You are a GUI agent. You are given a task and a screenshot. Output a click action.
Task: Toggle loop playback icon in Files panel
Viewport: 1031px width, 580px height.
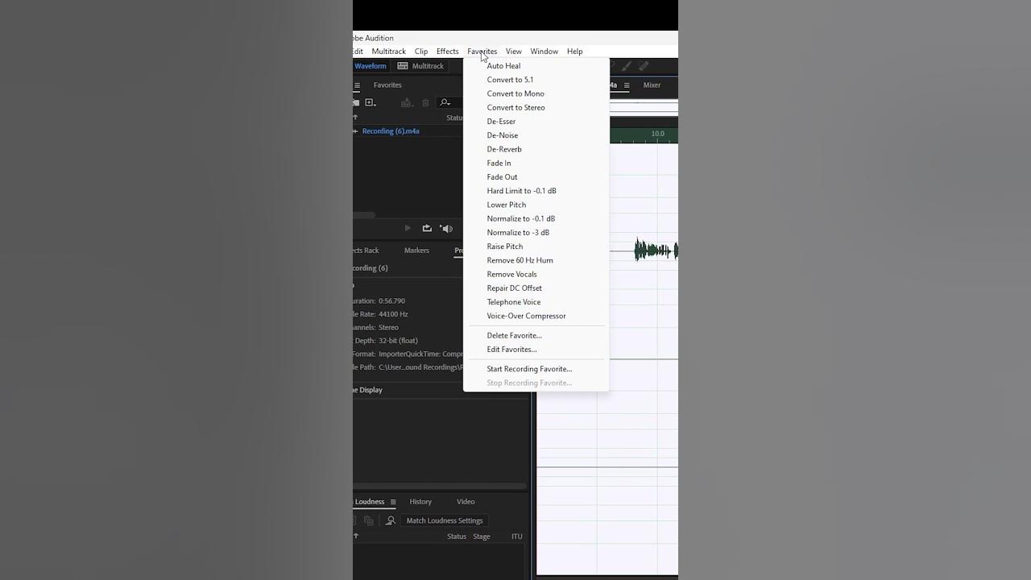[x=427, y=228]
